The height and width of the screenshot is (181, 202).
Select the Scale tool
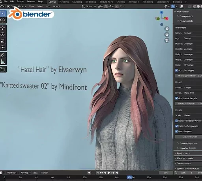tap(3, 41)
